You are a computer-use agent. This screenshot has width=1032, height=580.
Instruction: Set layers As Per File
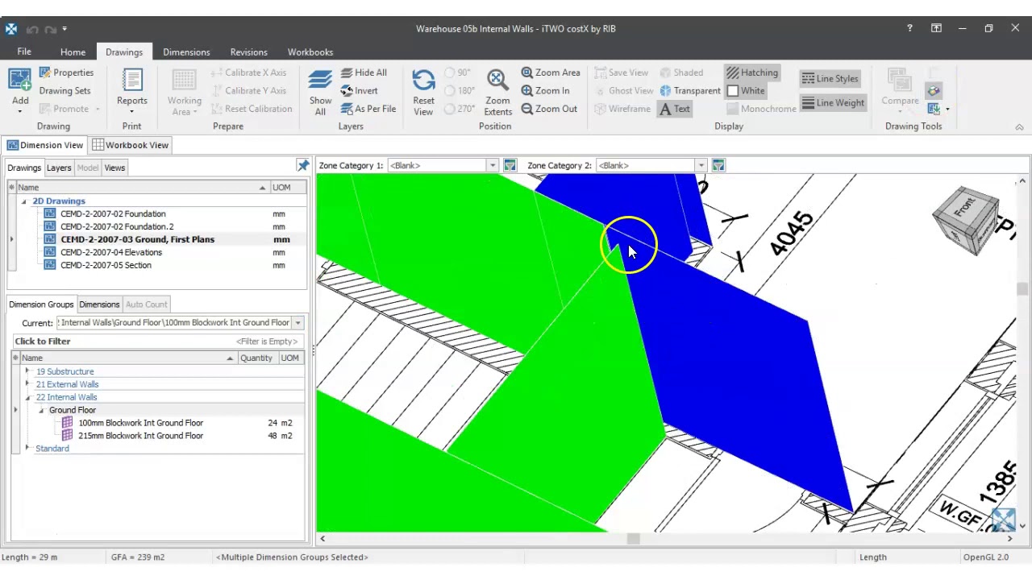point(368,109)
